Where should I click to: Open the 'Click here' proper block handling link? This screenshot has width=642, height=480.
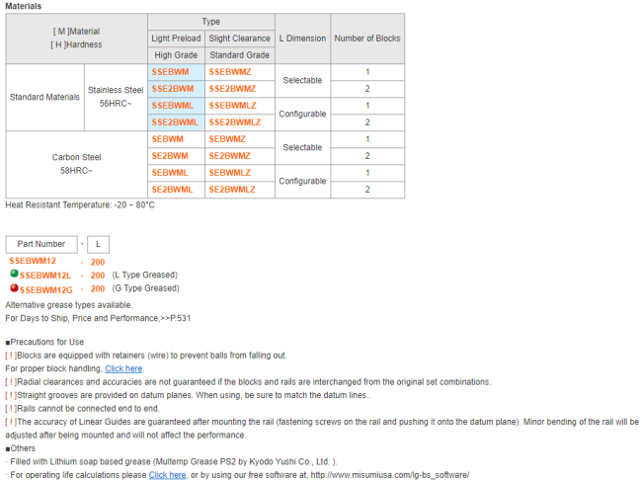tap(123, 368)
